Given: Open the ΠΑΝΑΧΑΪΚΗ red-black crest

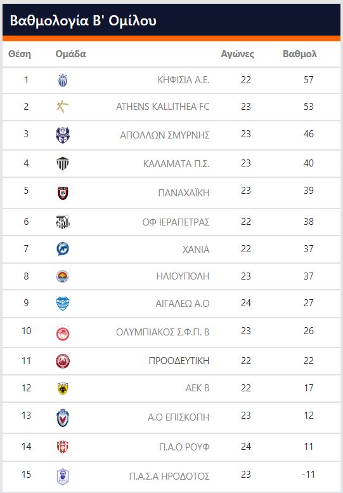Looking at the screenshot, I should pos(63,193).
